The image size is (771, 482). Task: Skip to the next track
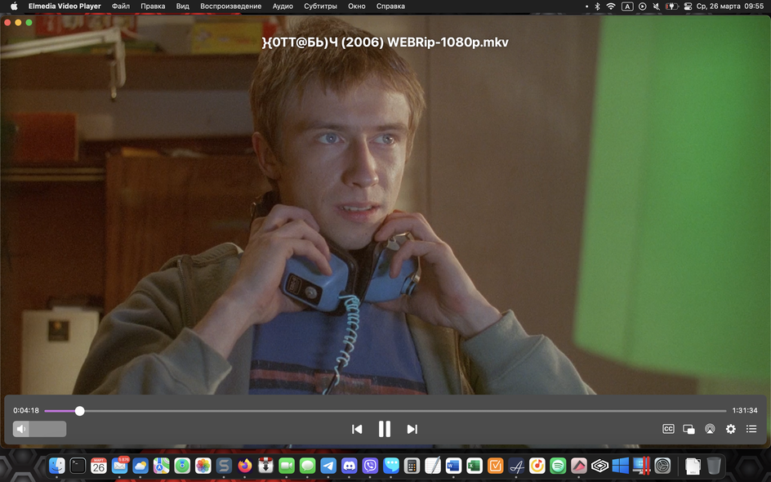412,430
